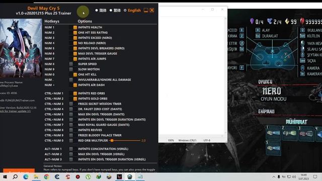Toggle One Hit Kill checkbox

(x=75, y=74)
